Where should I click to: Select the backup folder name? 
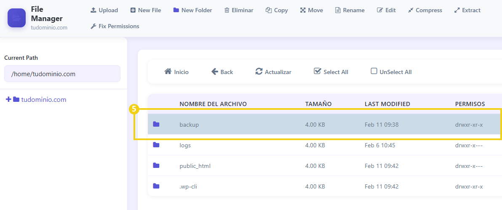pyautogui.click(x=189, y=125)
